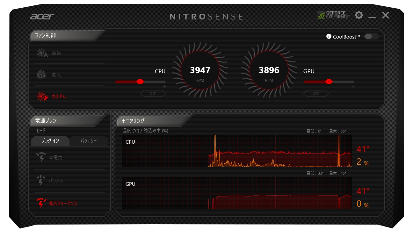
Task: Choose the カスタム custom fan mode icon
Action: (x=42, y=96)
